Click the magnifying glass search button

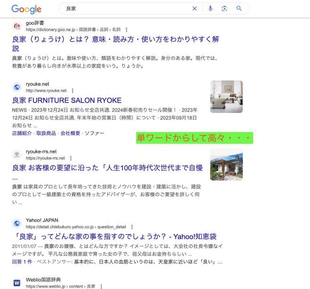coord(239,8)
